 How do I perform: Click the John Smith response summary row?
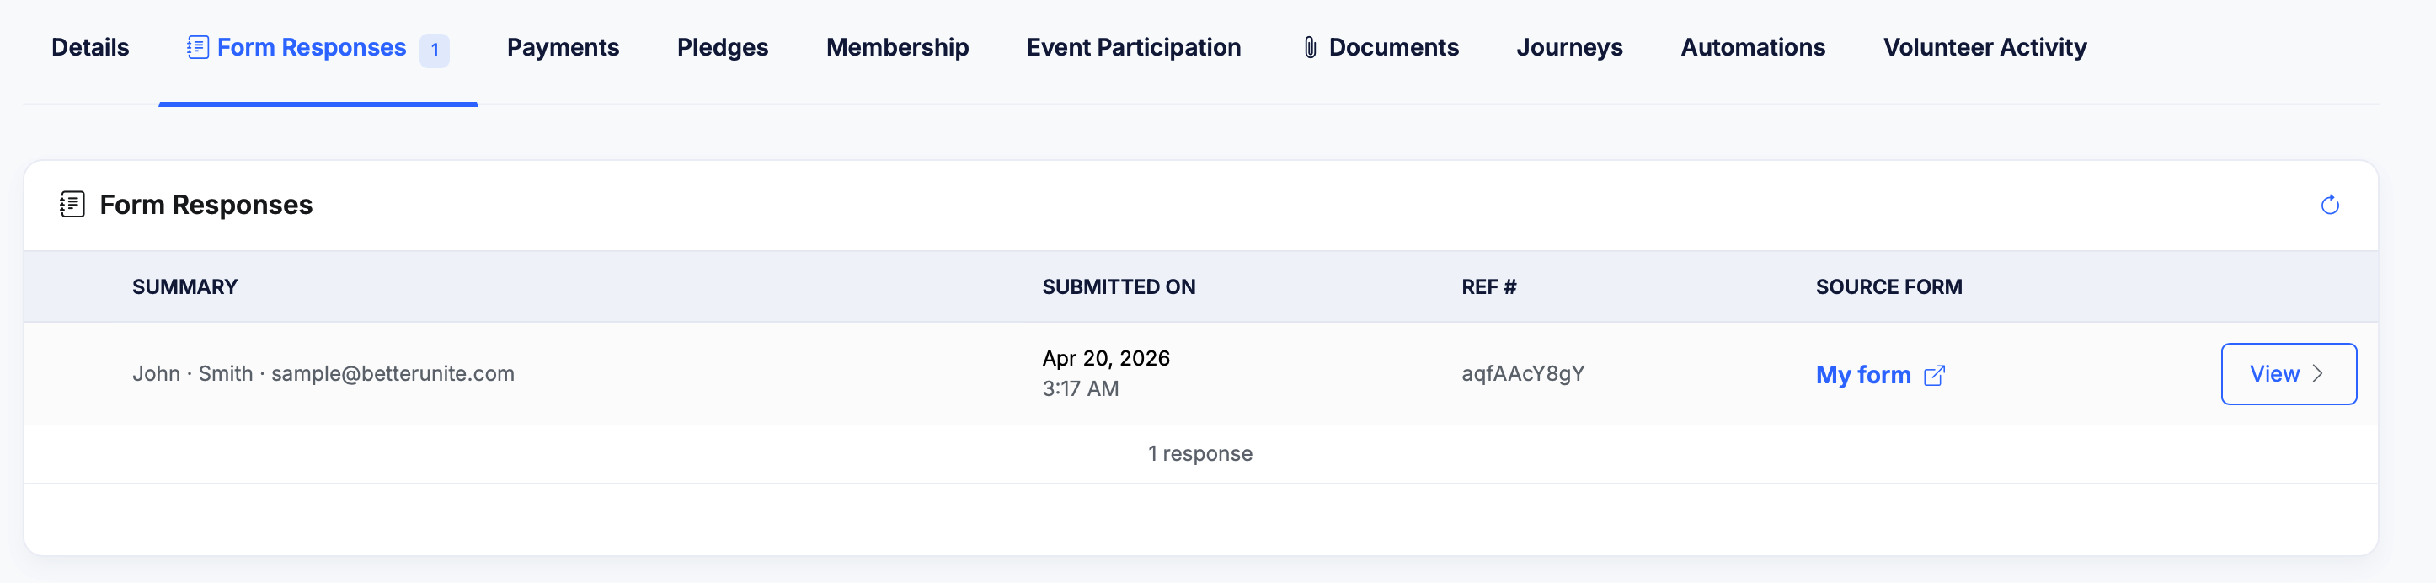323,374
